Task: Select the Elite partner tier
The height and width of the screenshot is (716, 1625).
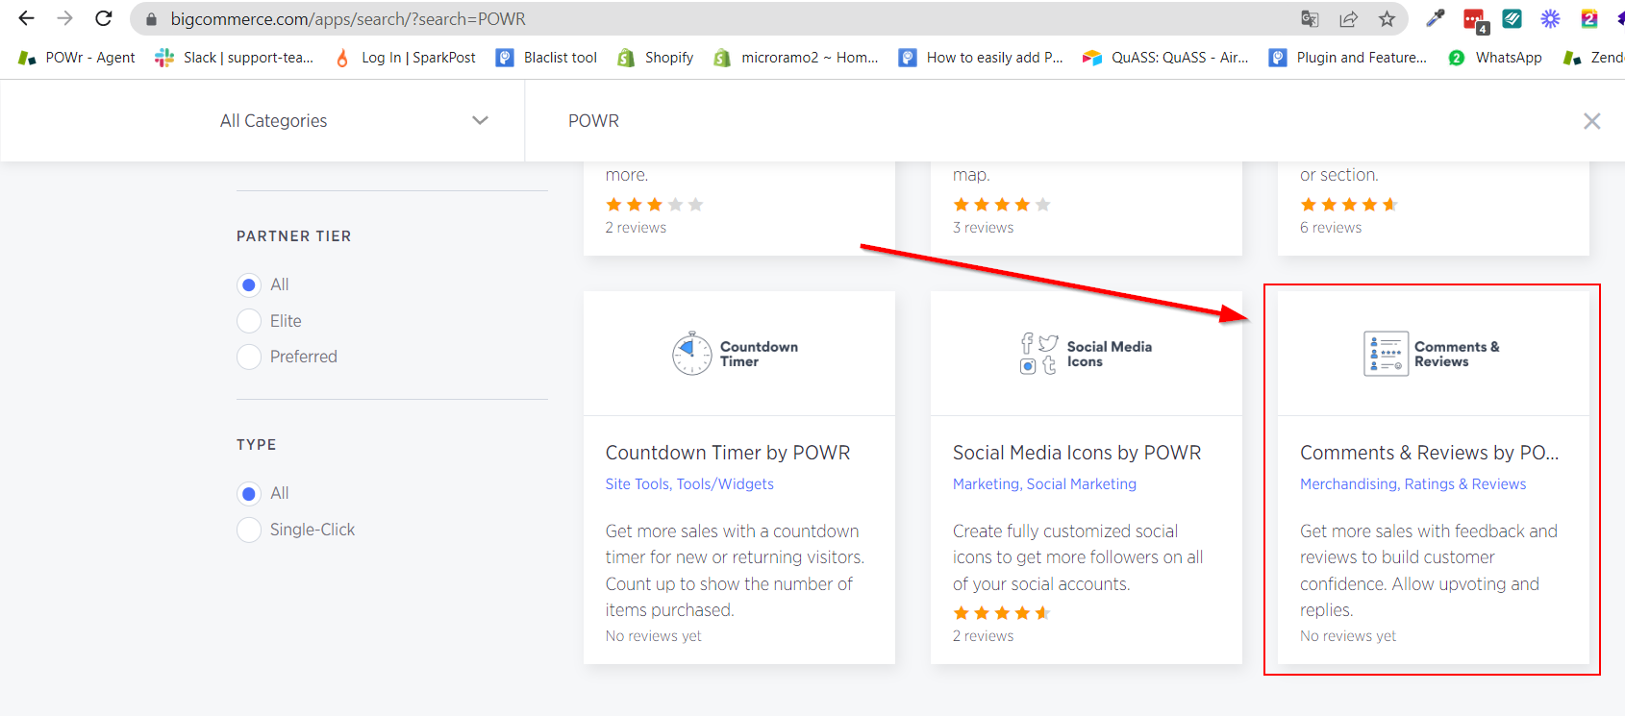Action: coord(249,321)
